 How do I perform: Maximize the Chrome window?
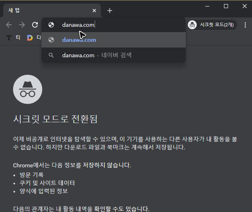coord(226,6)
